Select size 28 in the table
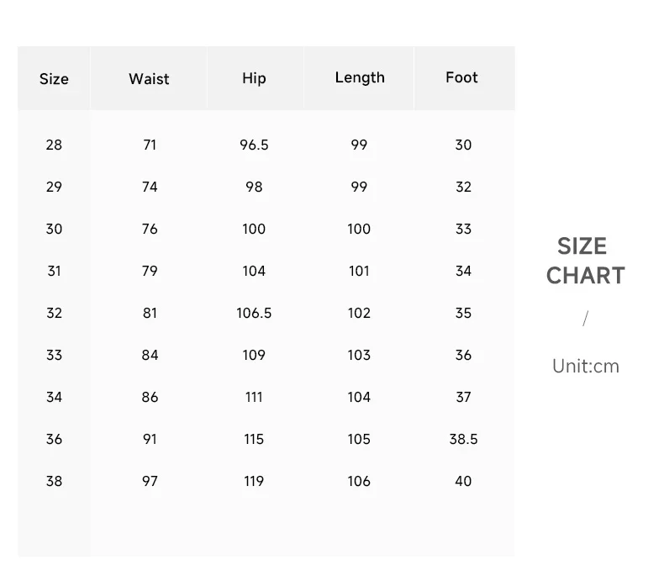Image resolution: width=664 pixels, height=581 pixels. coord(54,145)
